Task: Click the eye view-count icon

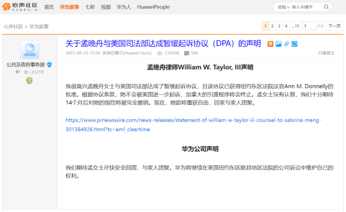Action: click(160, 53)
